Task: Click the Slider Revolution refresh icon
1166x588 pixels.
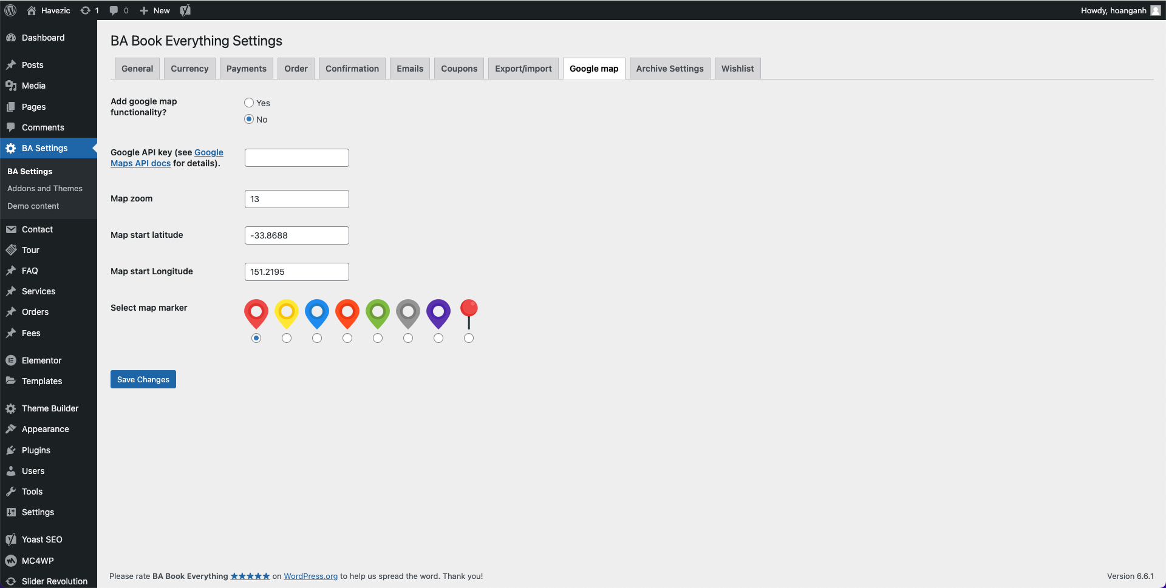Action: 11,581
